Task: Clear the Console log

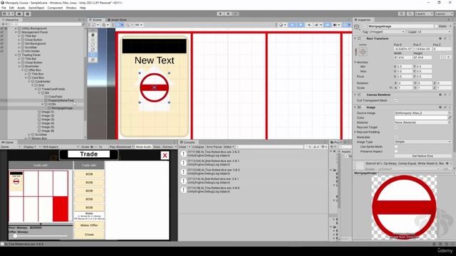Action: [x=182, y=147]
